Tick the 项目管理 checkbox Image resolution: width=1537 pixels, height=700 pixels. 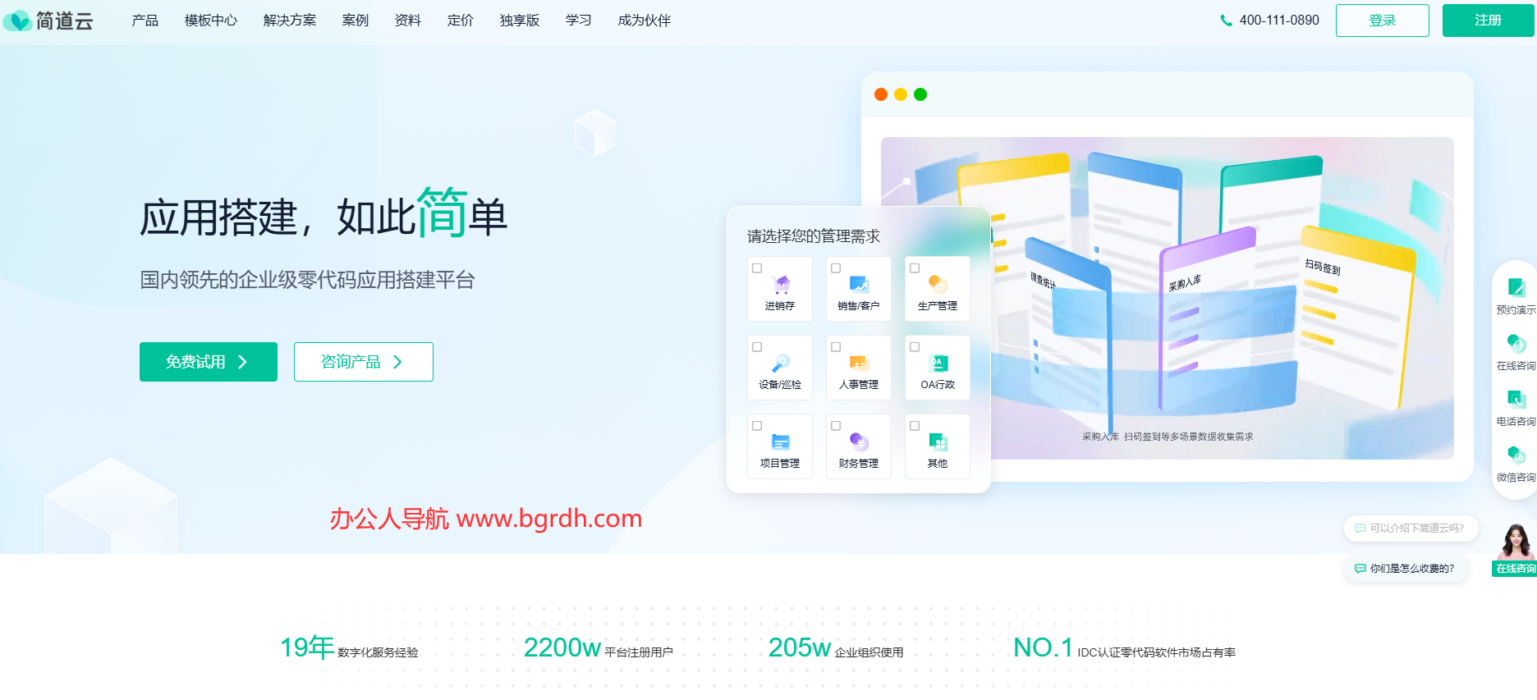pos(757,426)
